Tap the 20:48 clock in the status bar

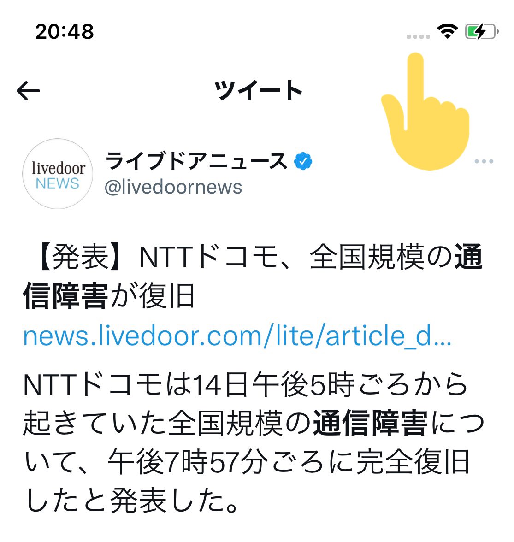tap(65, 31)
